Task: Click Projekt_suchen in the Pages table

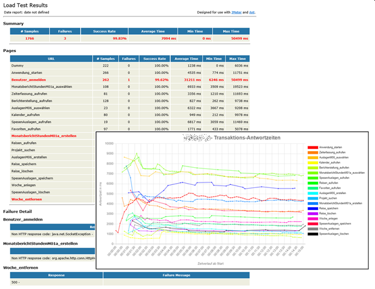Action: click(23, 150)
